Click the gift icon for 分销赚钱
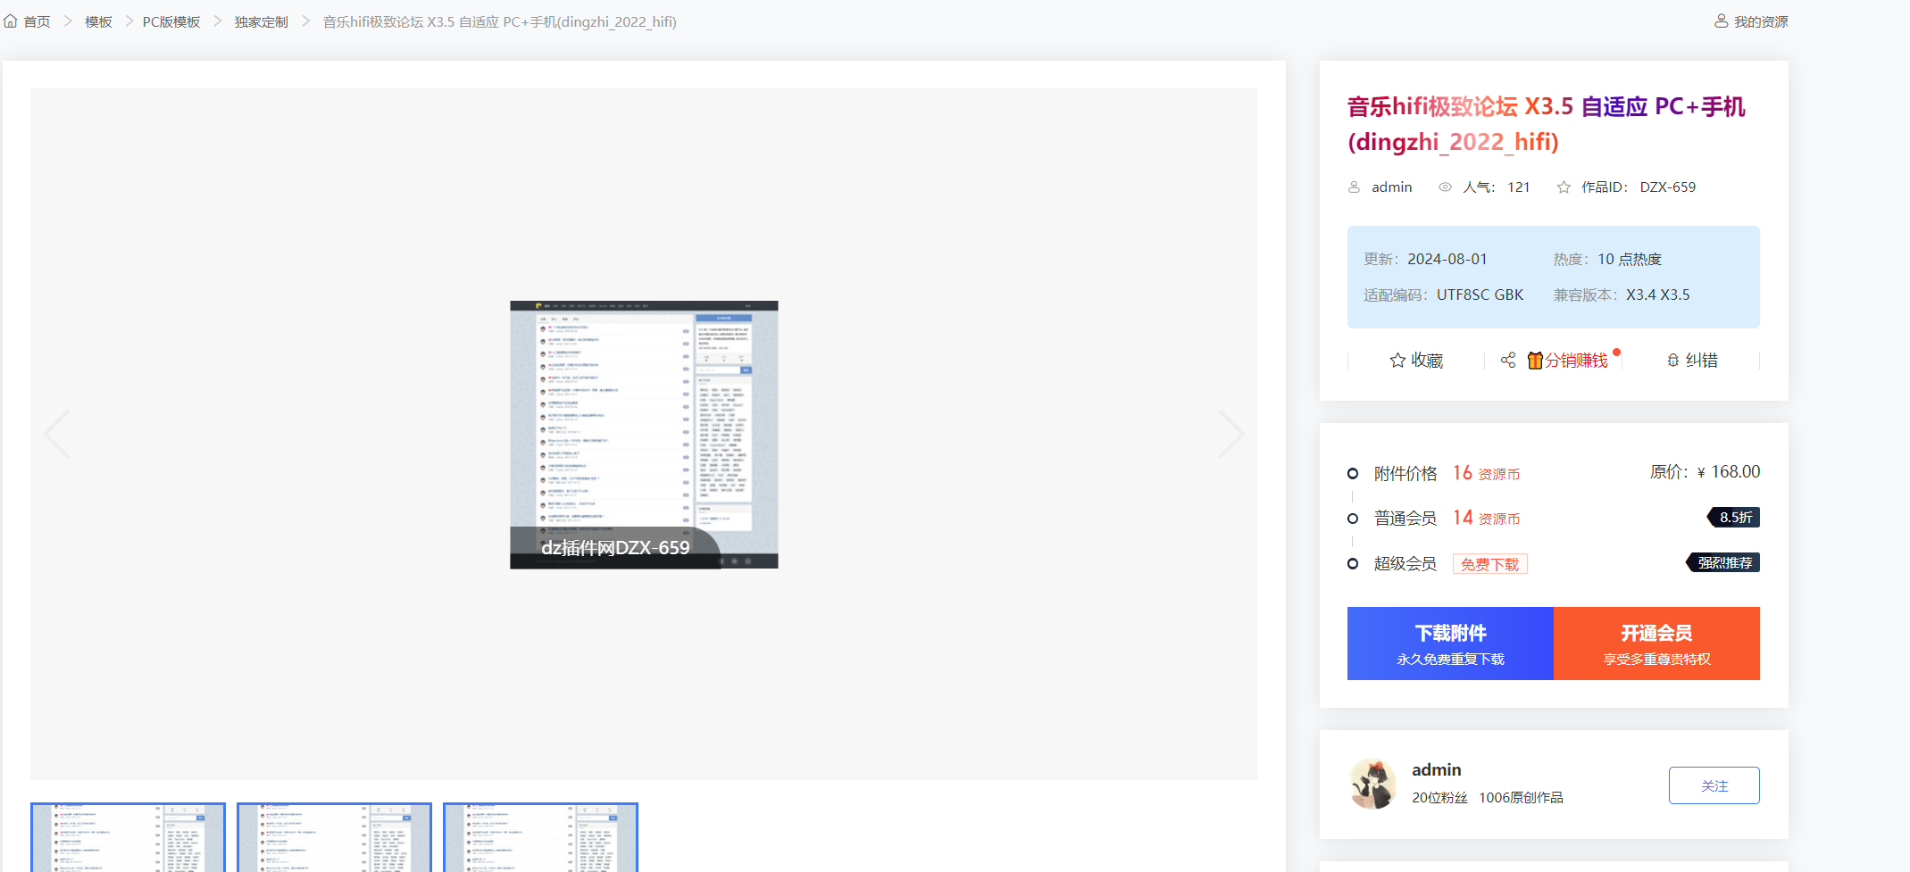1910x872 pixels. pyautogui.click(x=1535, y=360)
